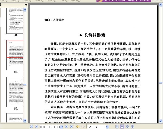Click the zoom field showing 32.31%
This screenshot has width=163, height=129.
96,127
